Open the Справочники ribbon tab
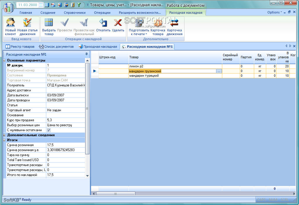The height and width of the screenshot is (205, 299). click(x=75, y=13)
